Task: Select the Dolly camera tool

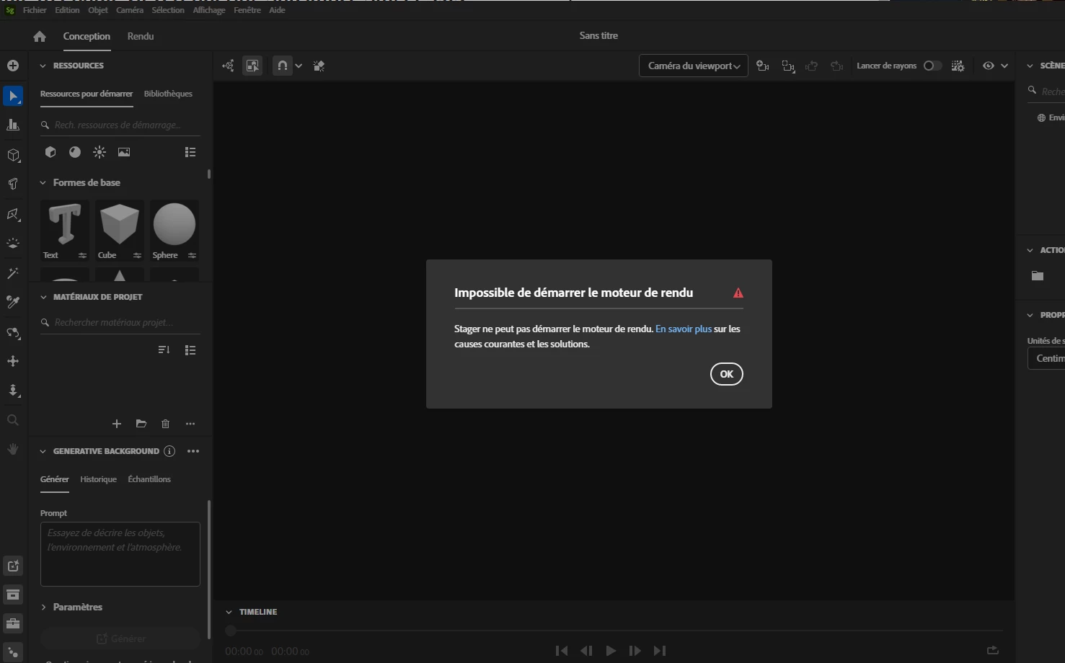Action: point(13,391)
